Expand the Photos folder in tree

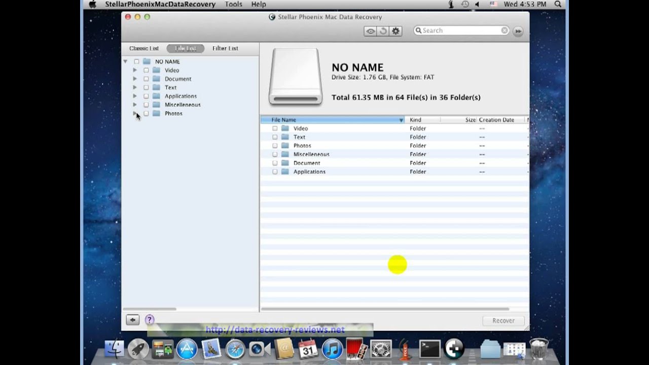coord(135,113)
